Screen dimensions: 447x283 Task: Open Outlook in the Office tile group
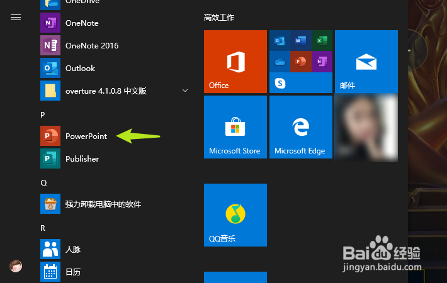(280, 40)
